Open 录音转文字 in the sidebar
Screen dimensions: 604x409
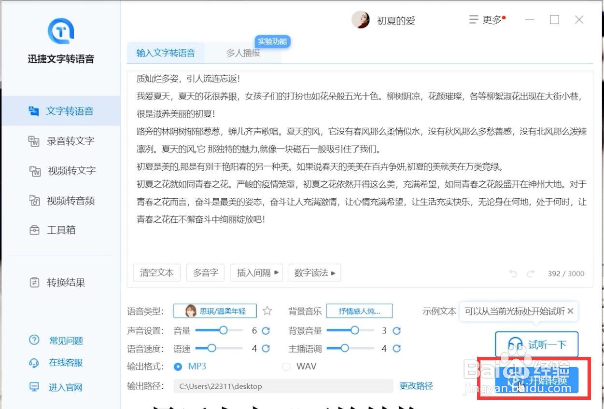point(60,141)
